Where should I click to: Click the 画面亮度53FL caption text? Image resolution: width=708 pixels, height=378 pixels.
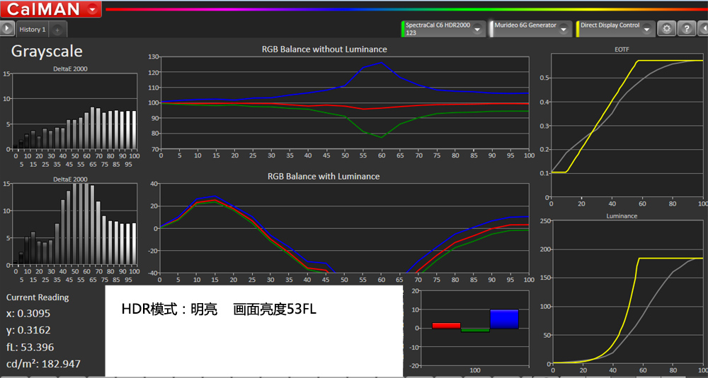(x=275, y=309)
